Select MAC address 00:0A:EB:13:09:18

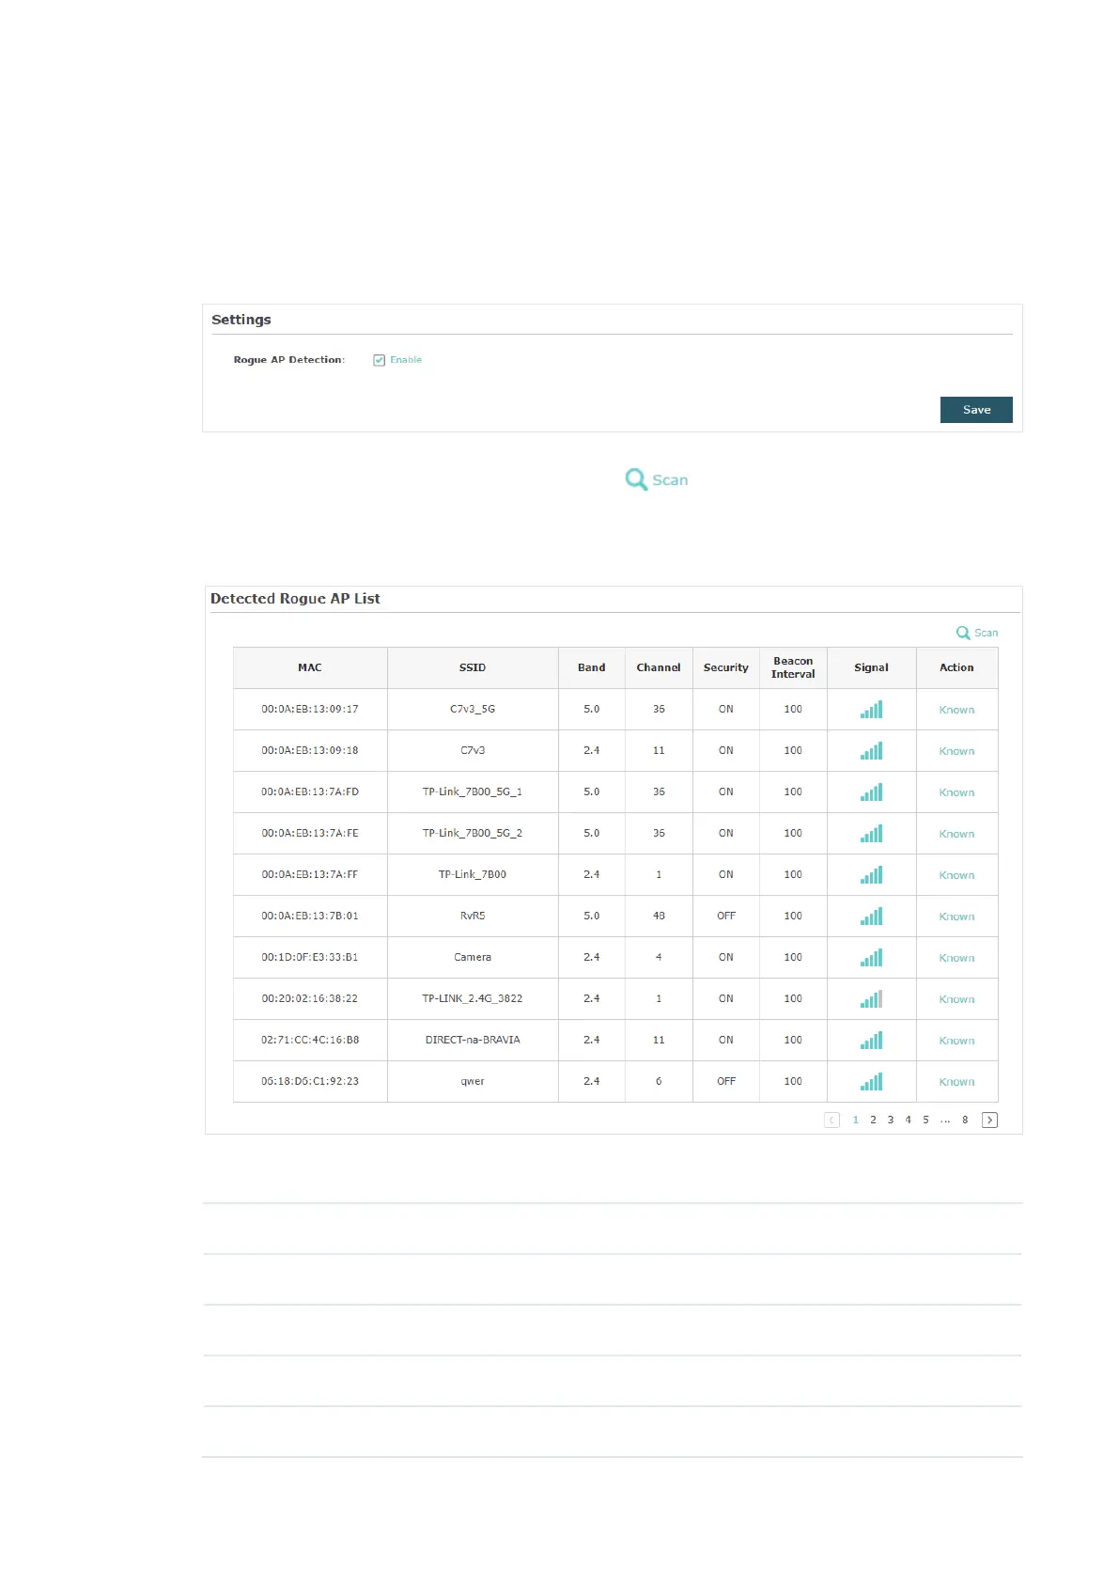click(x=310, y=750)
